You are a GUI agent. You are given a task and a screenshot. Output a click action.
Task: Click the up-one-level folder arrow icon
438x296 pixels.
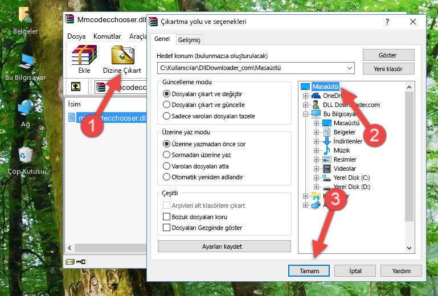click(76, 87)
